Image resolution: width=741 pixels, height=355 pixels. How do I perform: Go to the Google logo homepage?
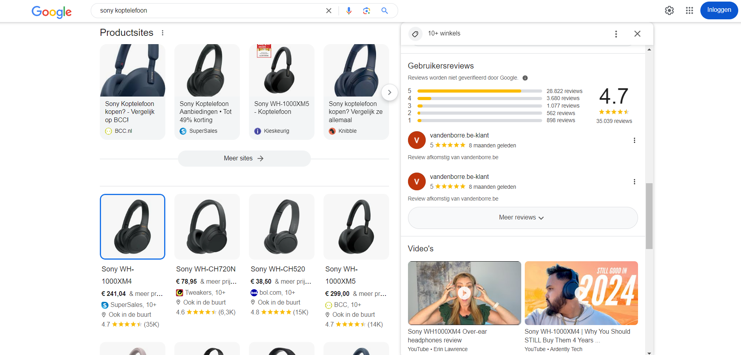click(52, 12)
